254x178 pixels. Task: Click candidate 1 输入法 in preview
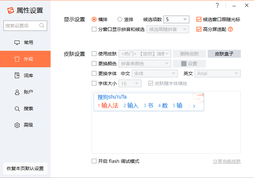108,105
